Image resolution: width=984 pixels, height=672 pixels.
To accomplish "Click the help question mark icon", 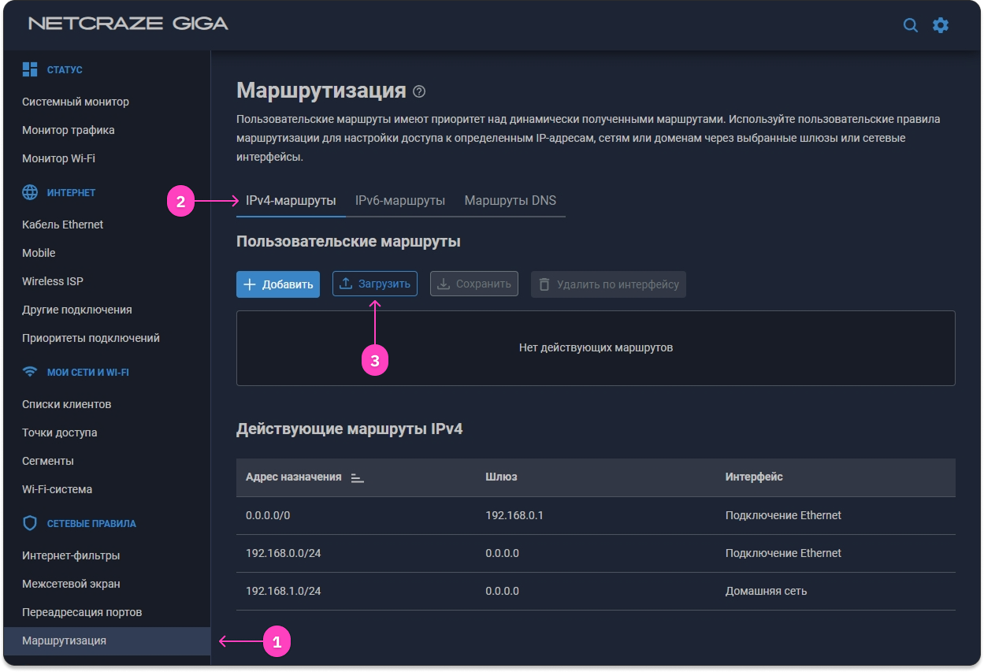I will (x=419, y=91).
